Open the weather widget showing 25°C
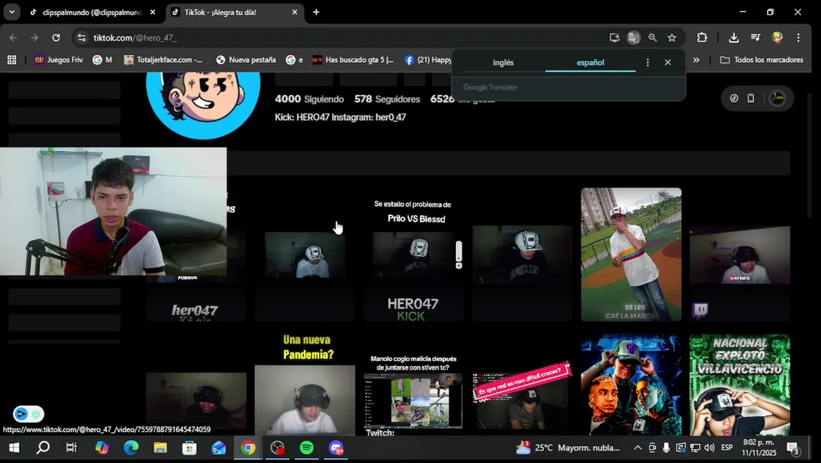This screenshot has width=821, height=463. pyautogui.click(x=567, y=448)
